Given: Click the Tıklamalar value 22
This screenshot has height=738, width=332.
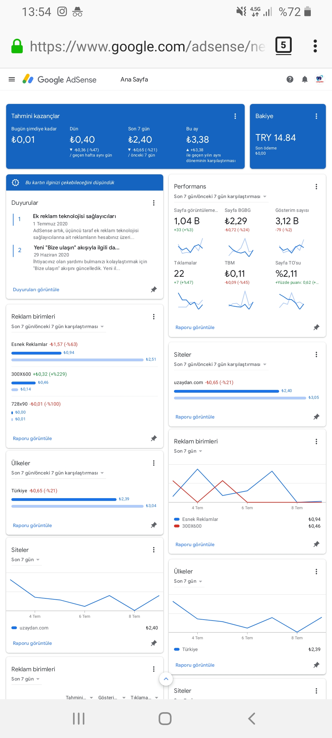Looking at the screenshot, I should tap(179, 273).
